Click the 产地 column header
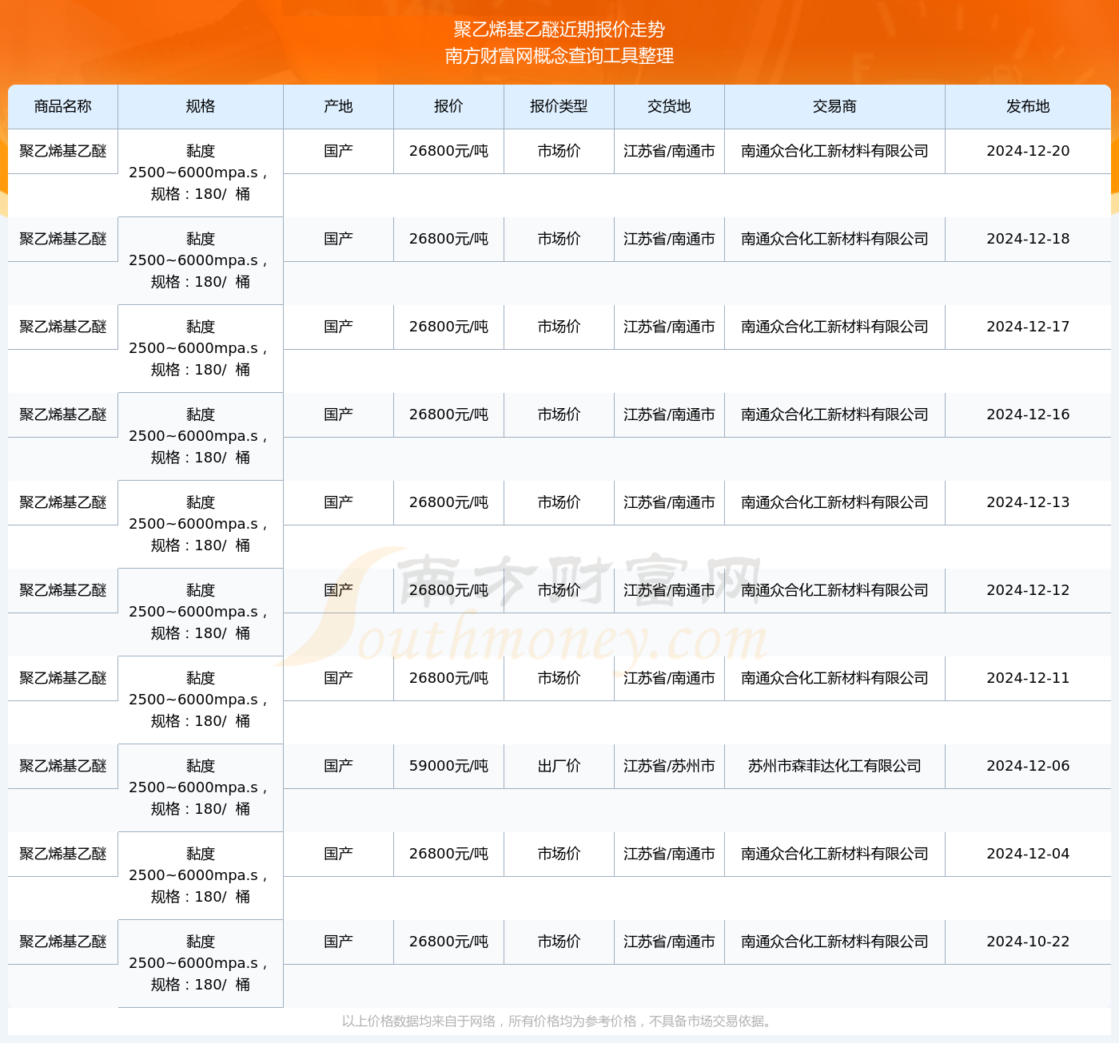Viewport: 1119px width, 1043px height. point(338,106)
